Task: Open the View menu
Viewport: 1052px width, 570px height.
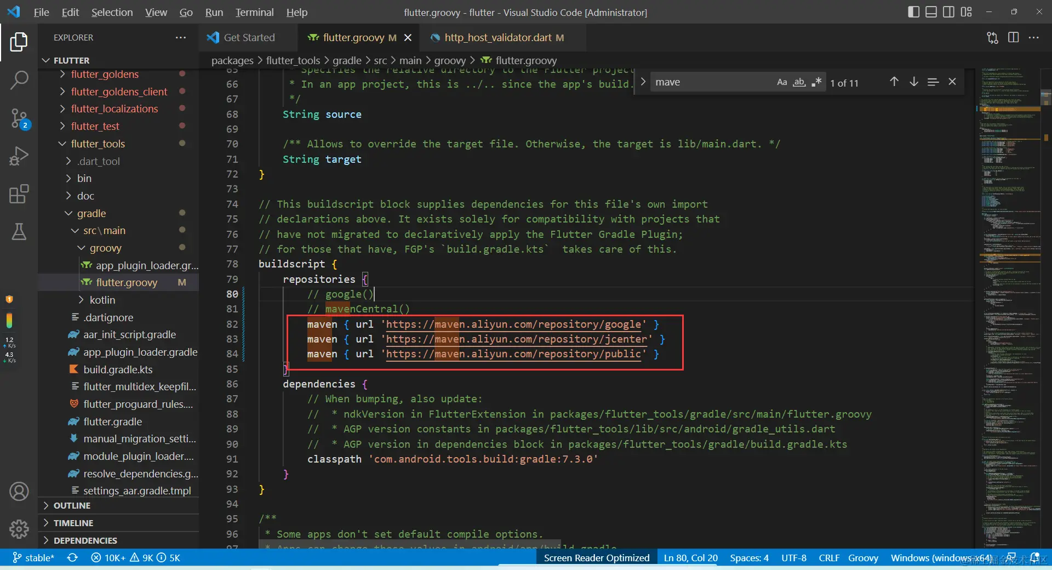Action: tap(156, 12)
